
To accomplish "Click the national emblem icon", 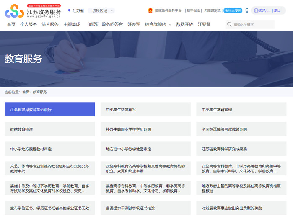I will point(150,10).
